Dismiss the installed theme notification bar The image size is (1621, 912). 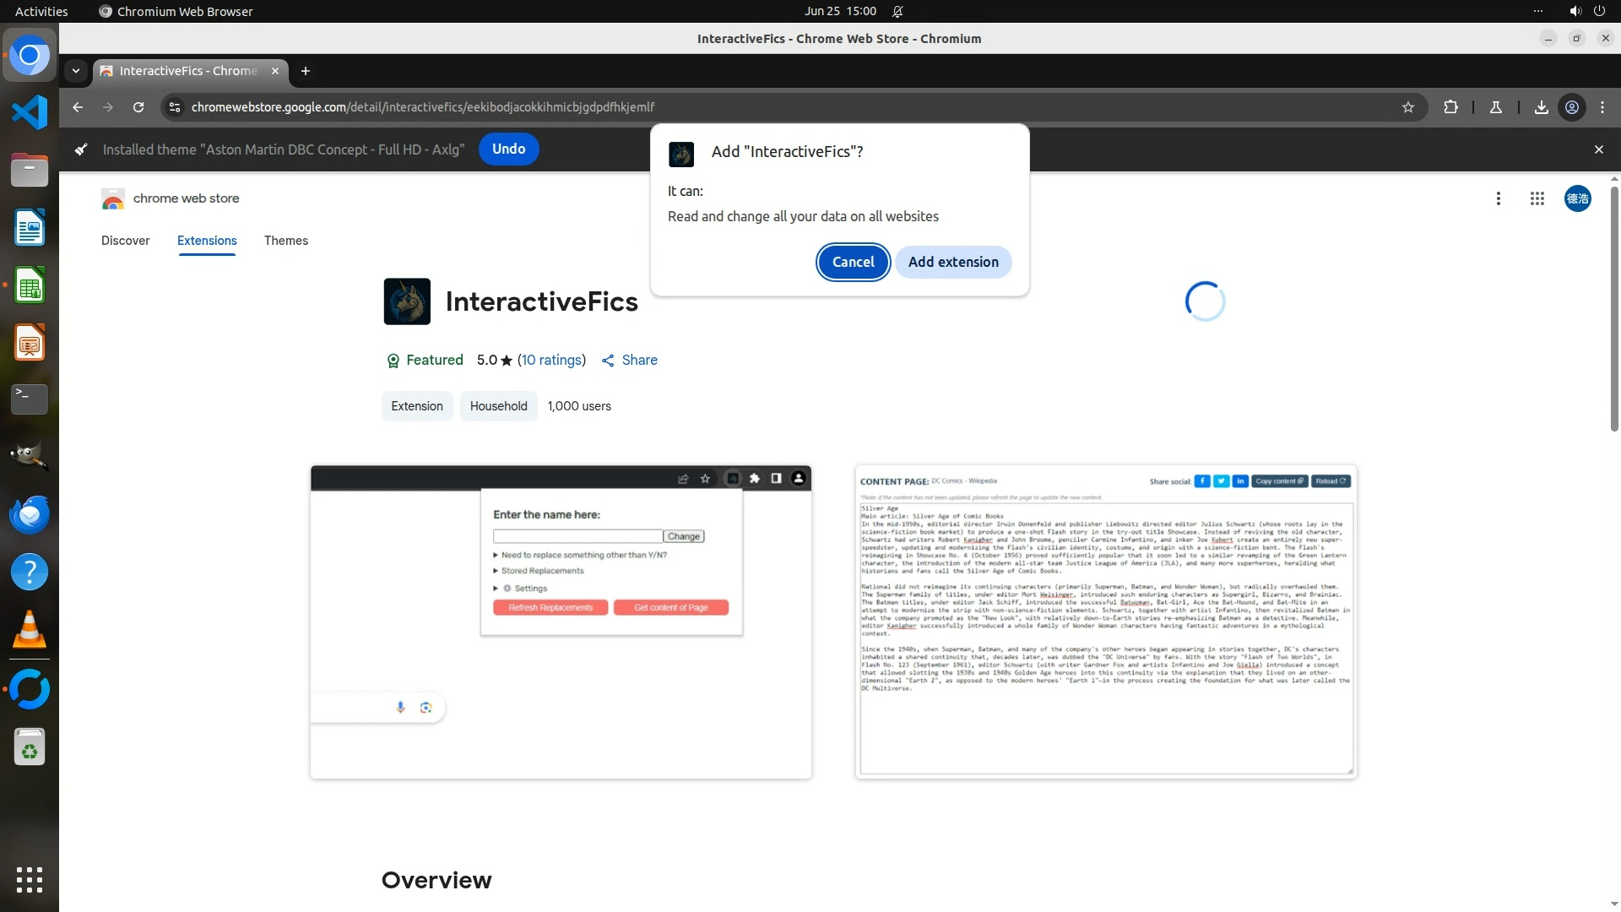tap(1598, 149)
